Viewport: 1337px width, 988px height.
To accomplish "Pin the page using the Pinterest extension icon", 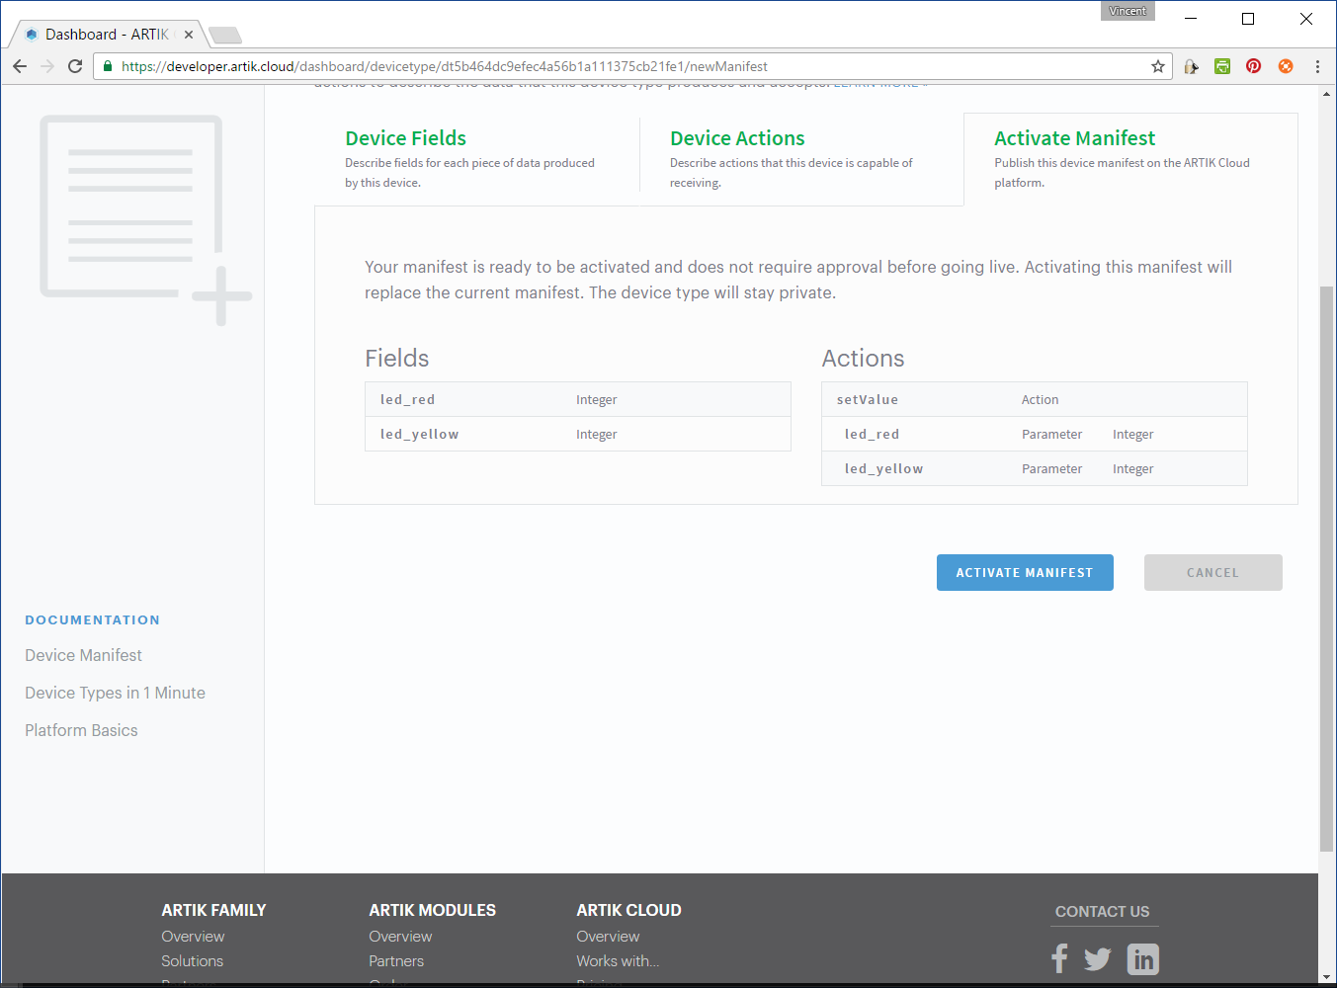I will [x=1253, y=65].
